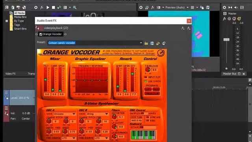Select All Media in the media tree
252x142 pixels.
pyautogui.click(x=19, y=13)
